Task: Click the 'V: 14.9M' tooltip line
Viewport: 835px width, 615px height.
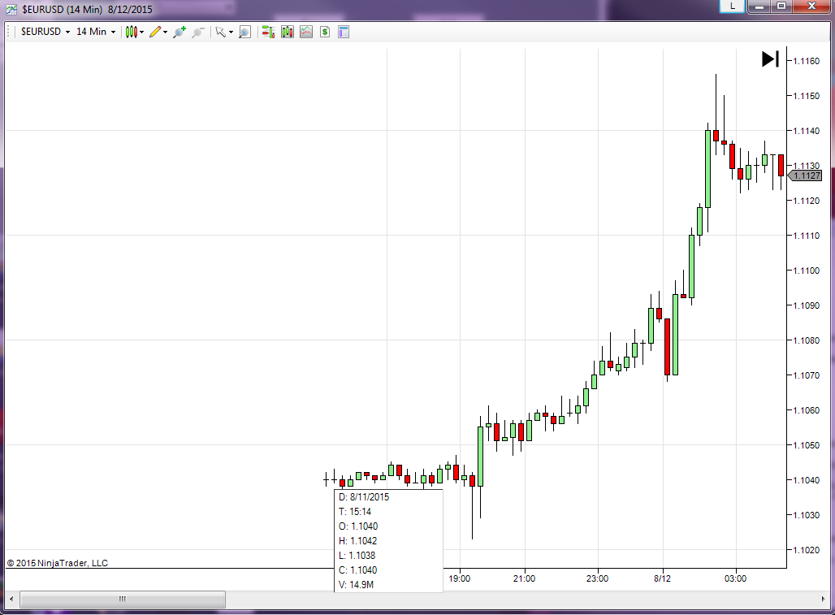Action: [356, 585]
